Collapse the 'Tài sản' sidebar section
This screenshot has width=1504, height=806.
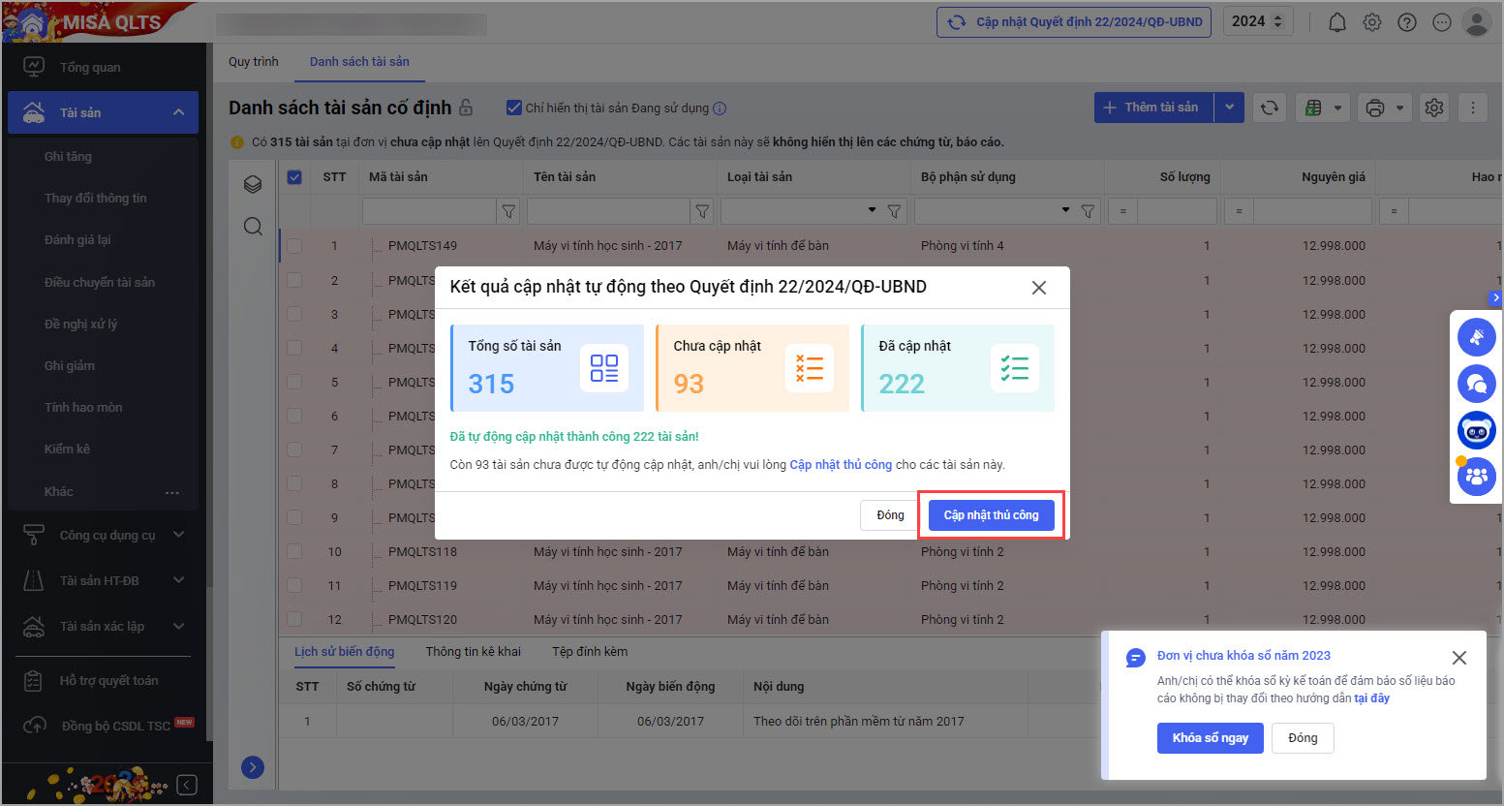click(178, 112)
